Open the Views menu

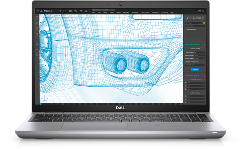tap(112, 13)
